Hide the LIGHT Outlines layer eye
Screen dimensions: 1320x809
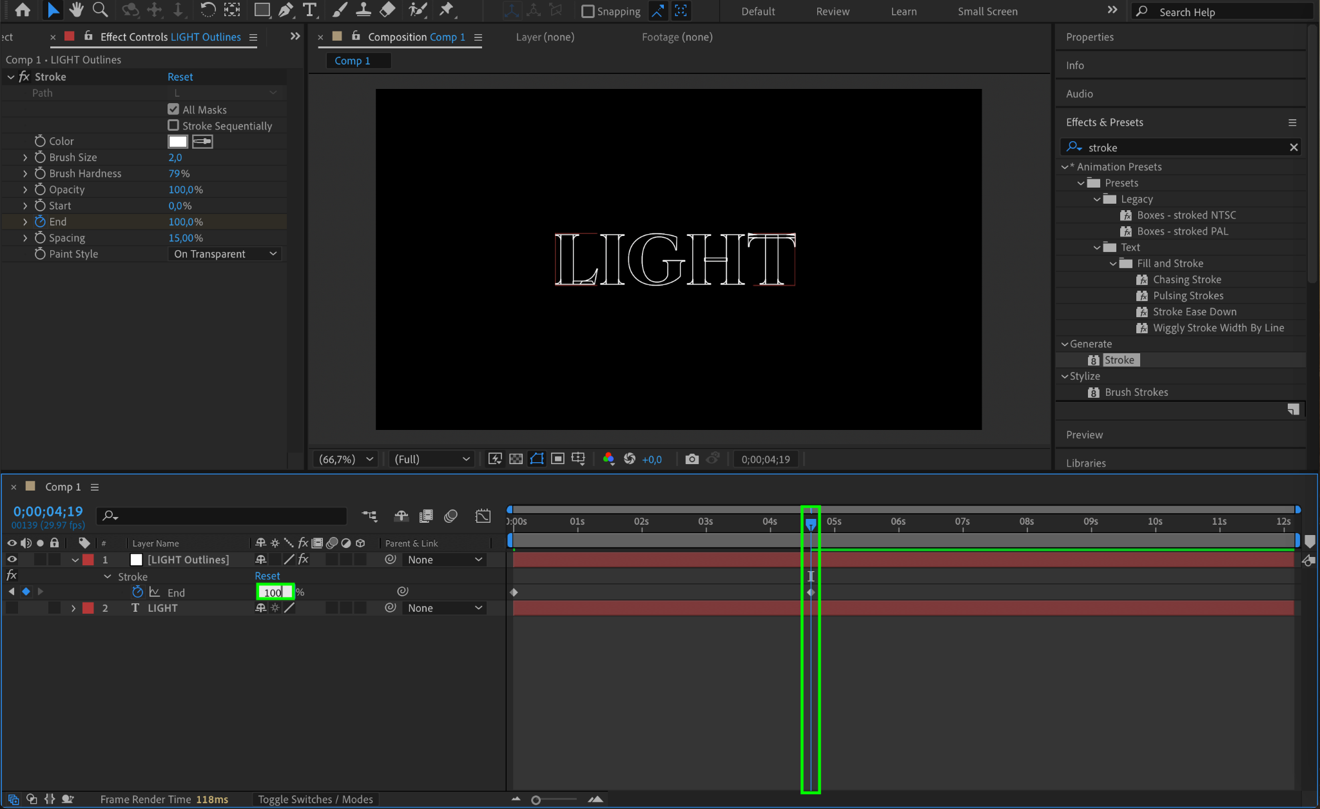tap(12, 560)
